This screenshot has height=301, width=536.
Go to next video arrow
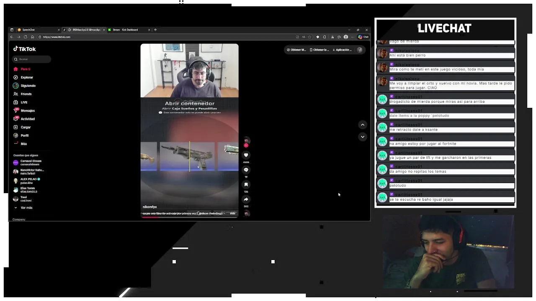coord(363,136)
